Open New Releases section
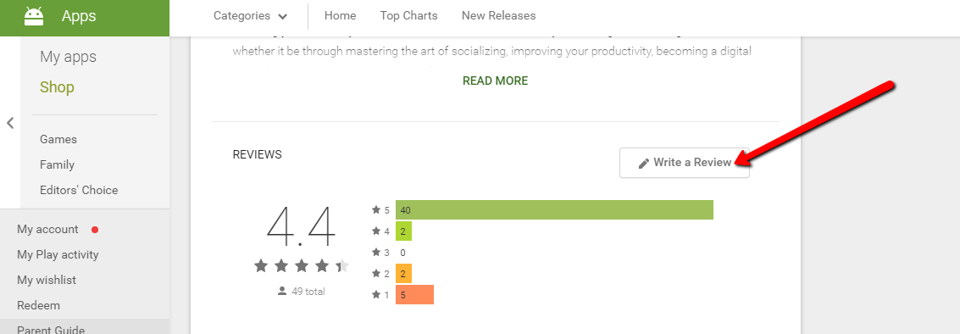 pos(498,16)
